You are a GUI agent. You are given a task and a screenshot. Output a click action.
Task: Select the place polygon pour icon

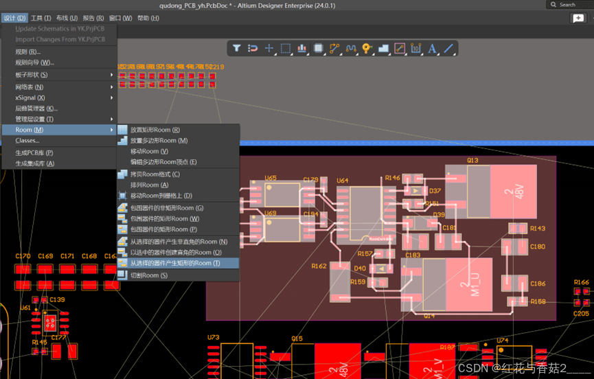point(383,49)
